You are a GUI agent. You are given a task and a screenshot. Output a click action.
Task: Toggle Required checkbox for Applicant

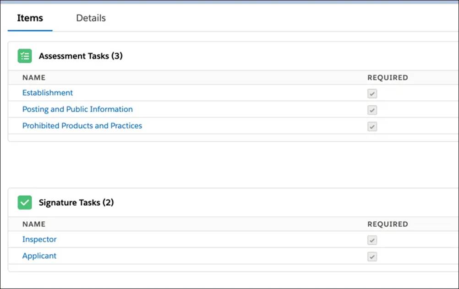point(372,257)
